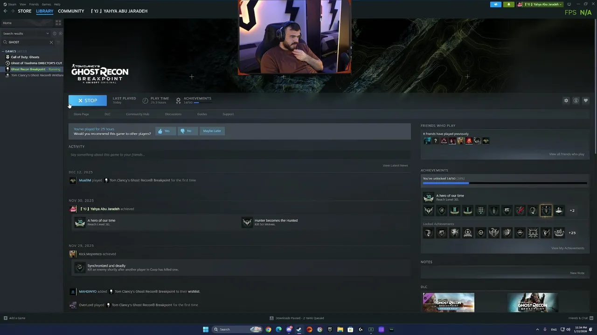This screenshot has width=597, height=335.
Task: Go to the COMMUNITY tab
Action: click(71, 11)
